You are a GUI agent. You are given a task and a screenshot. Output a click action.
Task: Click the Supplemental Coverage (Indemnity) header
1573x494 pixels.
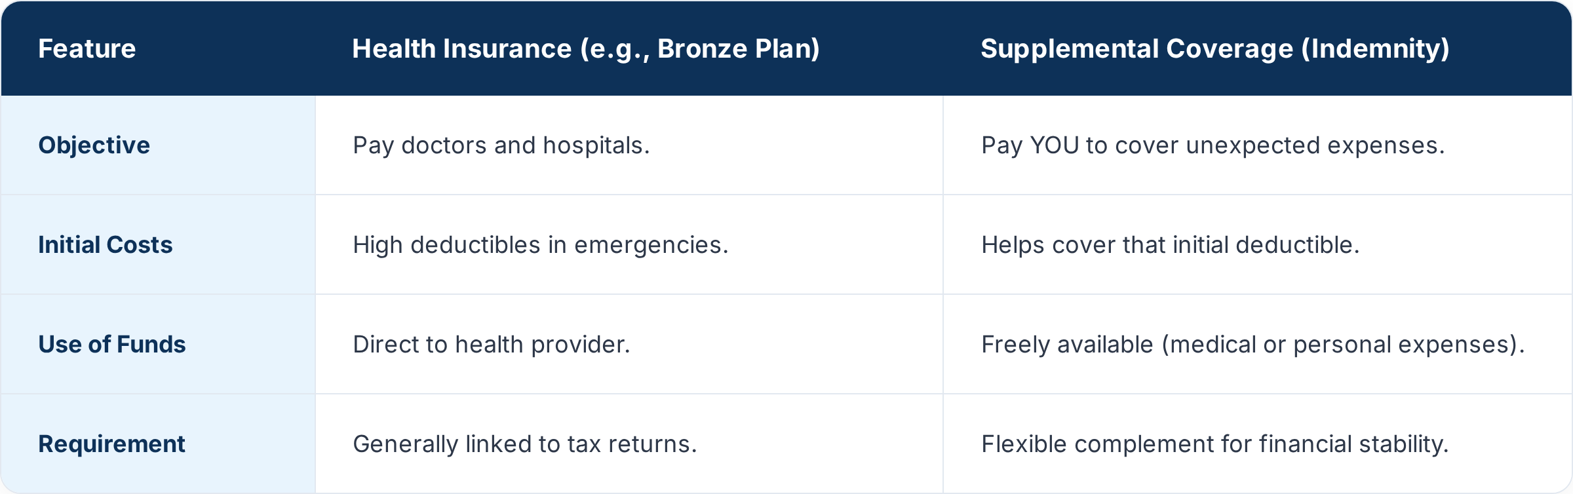point(1215,49)
